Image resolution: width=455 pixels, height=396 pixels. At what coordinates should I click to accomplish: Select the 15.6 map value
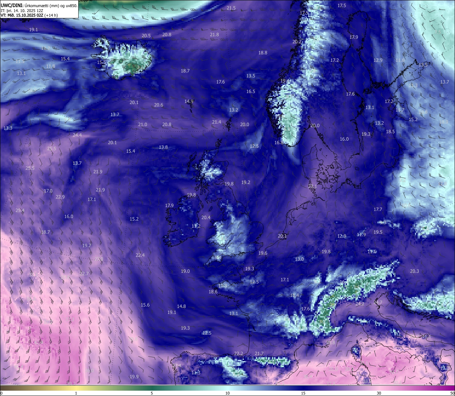click(x=145, y=305)
